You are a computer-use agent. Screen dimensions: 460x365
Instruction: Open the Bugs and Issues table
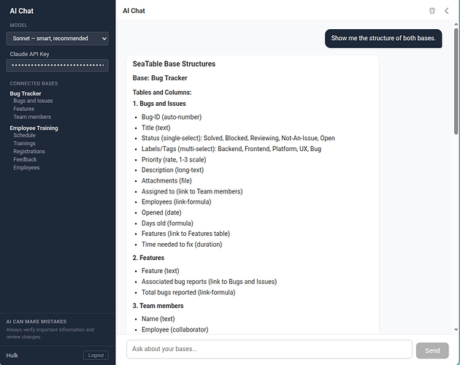tap(33, 101)
